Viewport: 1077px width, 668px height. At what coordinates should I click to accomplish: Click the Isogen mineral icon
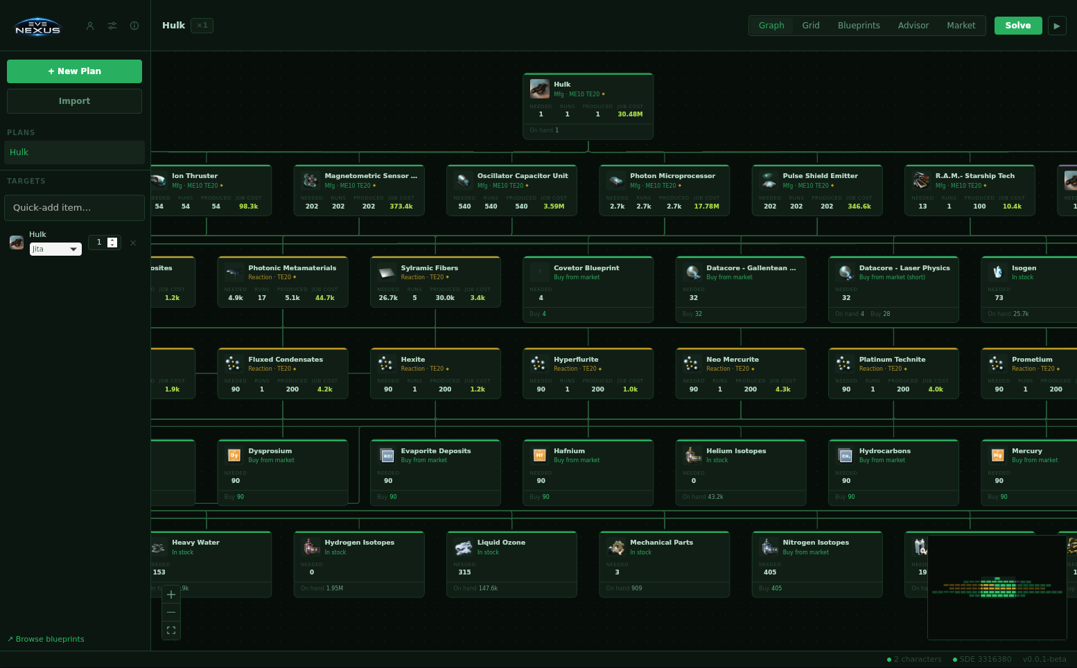pos(997,272)
